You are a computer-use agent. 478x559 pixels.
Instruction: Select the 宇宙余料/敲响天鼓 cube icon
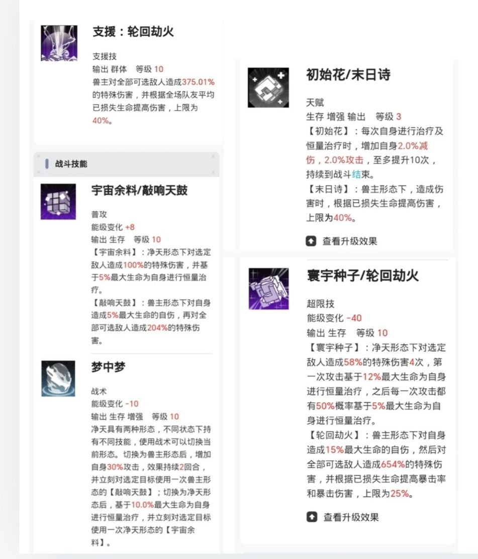click(x=58, y=202)
